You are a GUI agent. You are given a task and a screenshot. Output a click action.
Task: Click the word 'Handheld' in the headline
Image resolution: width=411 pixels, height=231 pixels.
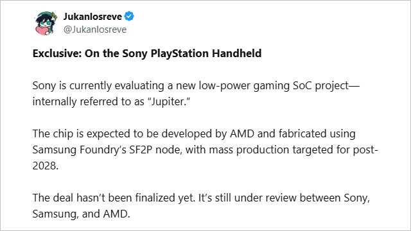click(x=237, y=53)
